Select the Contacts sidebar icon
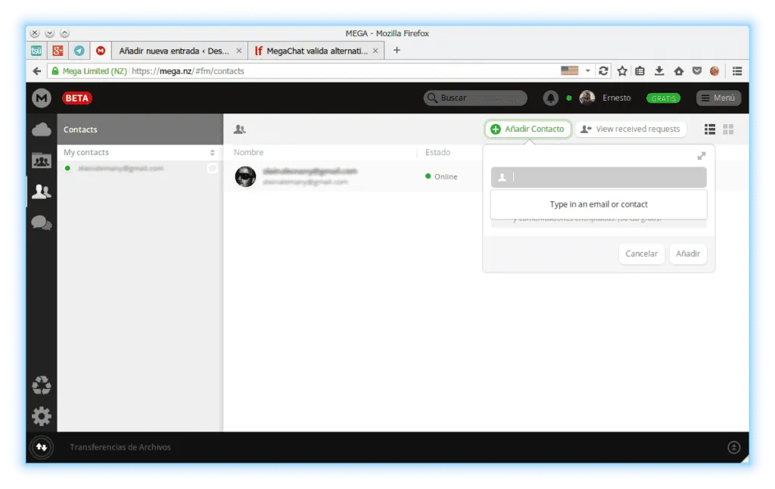This screenshot has height=489, width=775. pos(42,192)
